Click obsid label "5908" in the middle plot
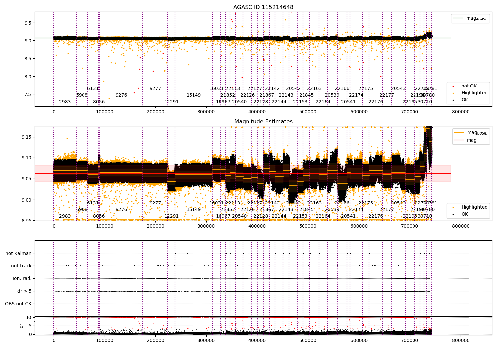Viewport: 497px width, 348px height. coord(82,210)
